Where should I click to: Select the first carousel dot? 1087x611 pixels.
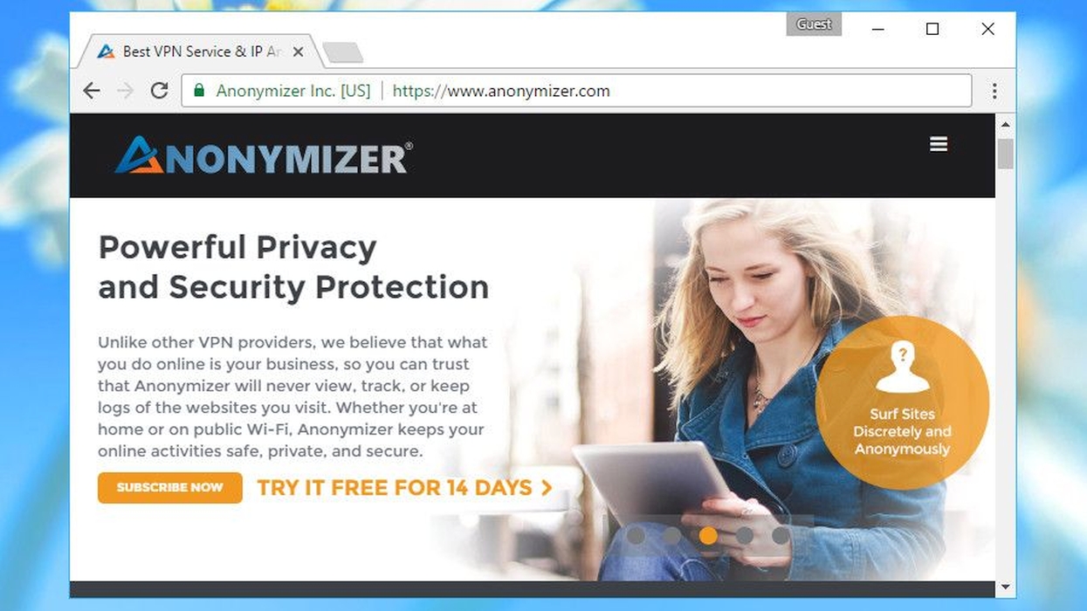[636, 535]
